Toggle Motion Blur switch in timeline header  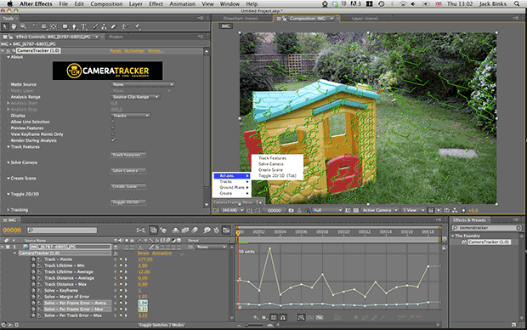coord(195,230)
